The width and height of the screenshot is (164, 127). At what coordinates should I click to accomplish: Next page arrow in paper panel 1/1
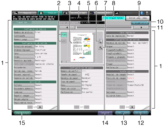(x=87, y=107)
